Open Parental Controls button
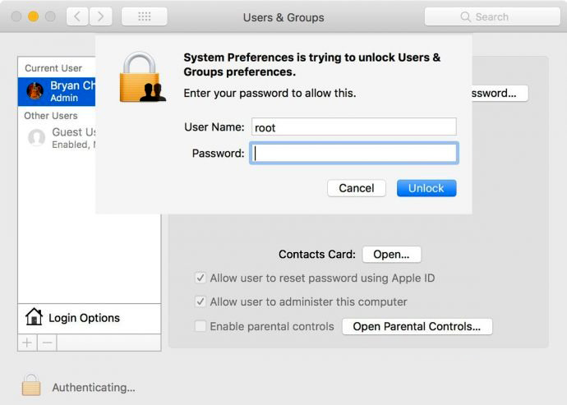 [417, 326]
